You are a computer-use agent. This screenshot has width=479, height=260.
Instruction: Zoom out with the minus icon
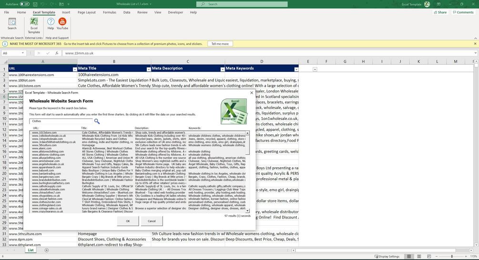tap(437, 256)
